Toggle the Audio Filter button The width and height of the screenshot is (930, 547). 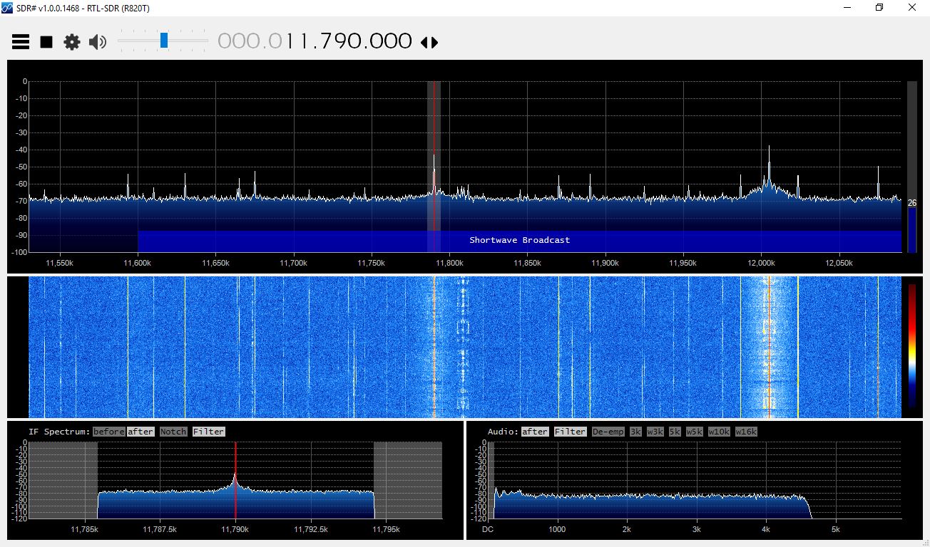tap(571, 432)
